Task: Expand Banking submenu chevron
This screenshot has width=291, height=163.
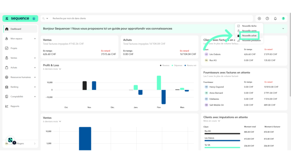Action: (x=35, y=87)
